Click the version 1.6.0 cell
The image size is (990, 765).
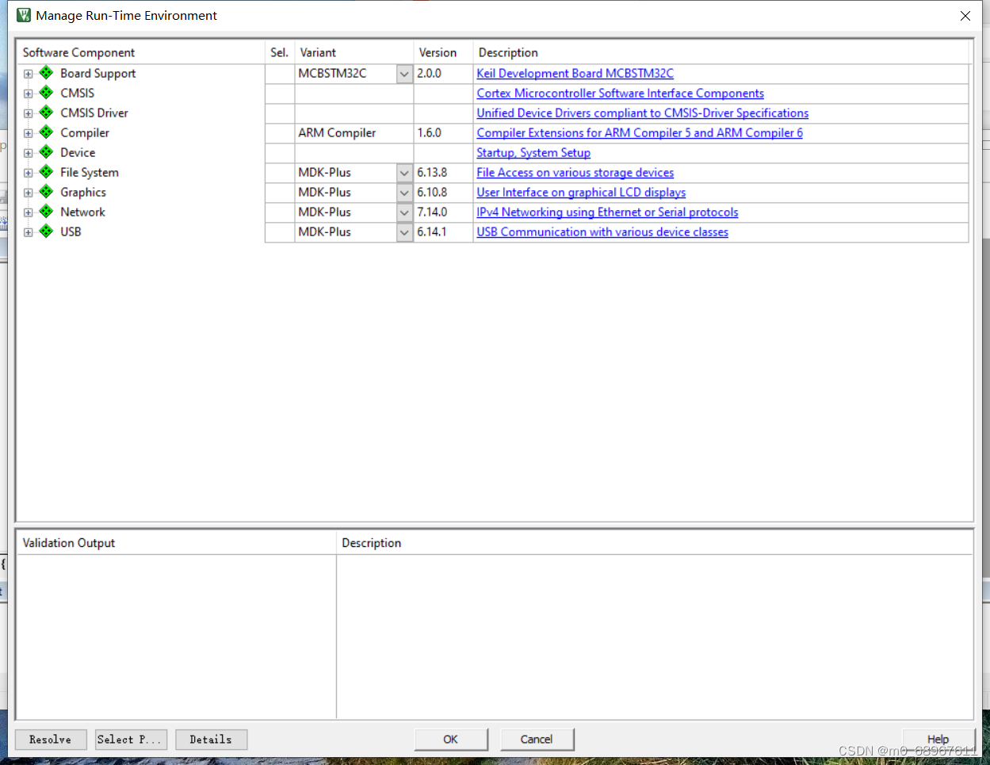click(x=443, y=133)
